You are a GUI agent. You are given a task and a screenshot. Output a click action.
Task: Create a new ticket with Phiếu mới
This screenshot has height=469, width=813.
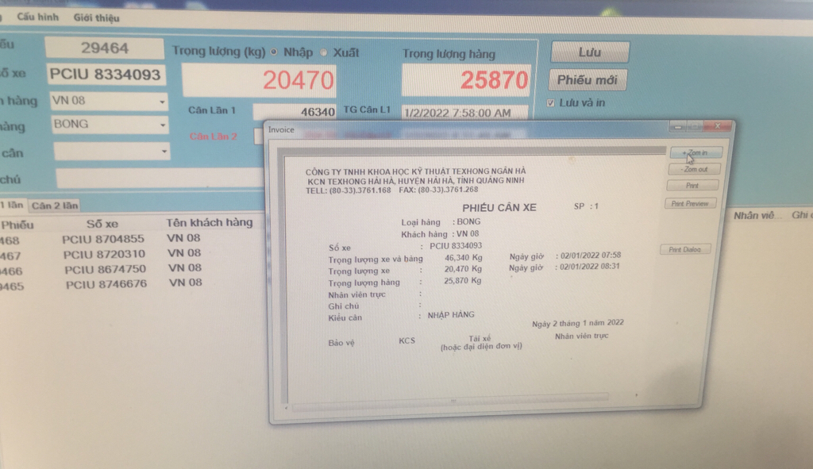(587, 79)
